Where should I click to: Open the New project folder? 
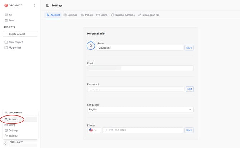(15, 42)
